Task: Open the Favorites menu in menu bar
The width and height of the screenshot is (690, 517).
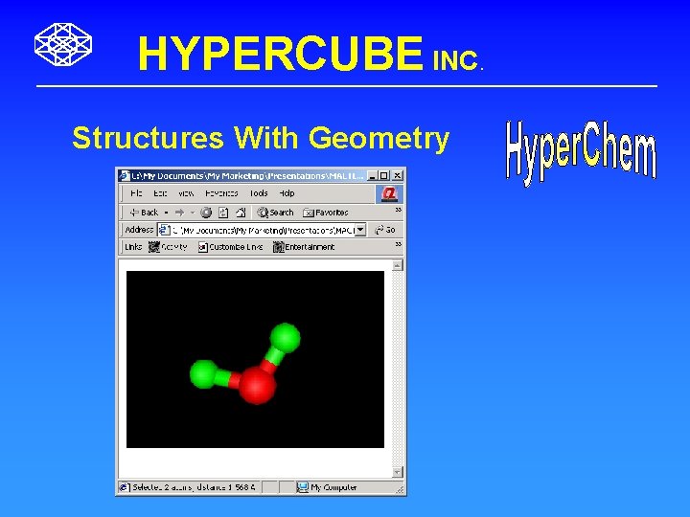Action: pos(221,193)
